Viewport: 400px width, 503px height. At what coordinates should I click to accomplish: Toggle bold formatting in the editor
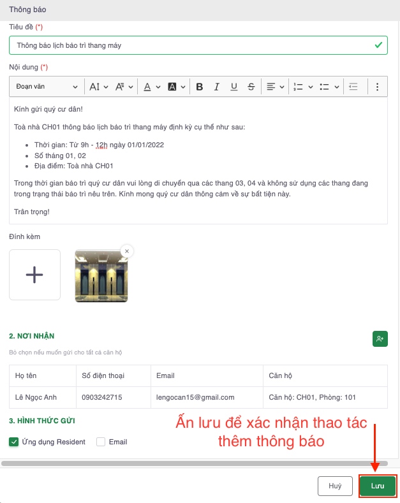click(200, 87)
